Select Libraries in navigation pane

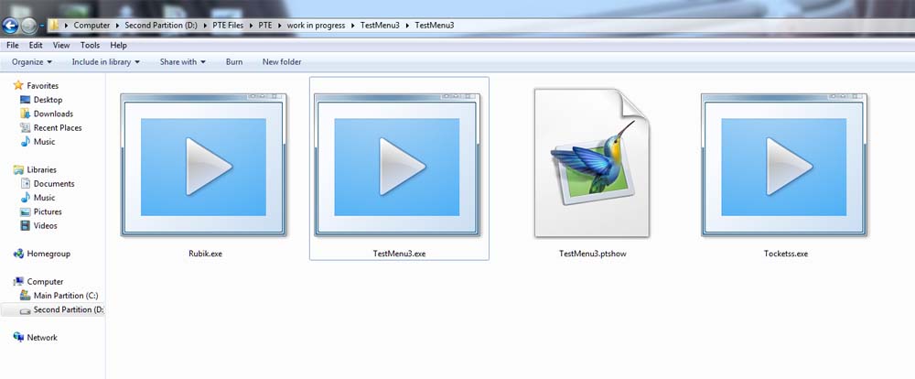coord(41,169)
